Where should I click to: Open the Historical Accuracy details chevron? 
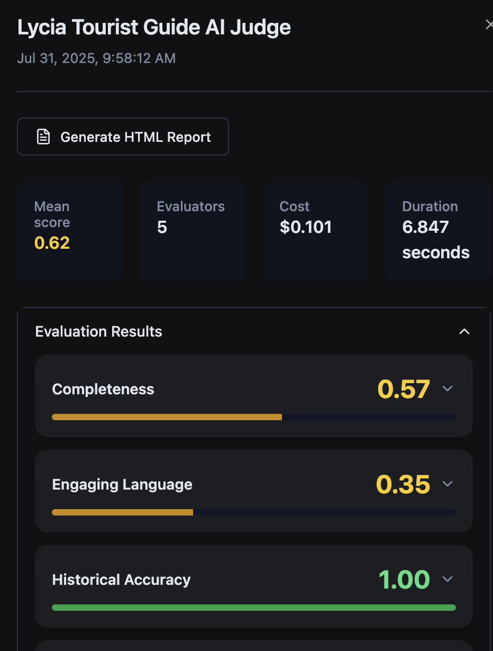pos(448,580)
